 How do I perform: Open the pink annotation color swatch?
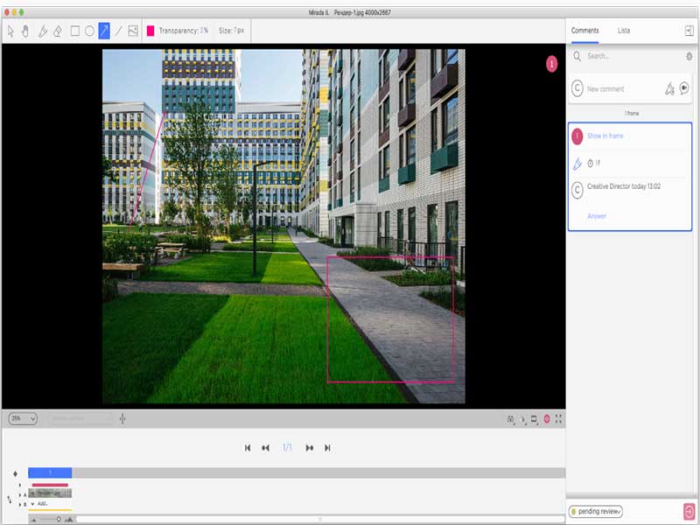(x=150, y=31)
